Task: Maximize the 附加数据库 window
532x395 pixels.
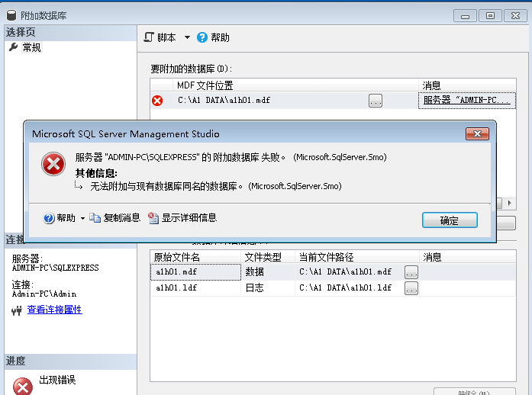Action: 490,16
